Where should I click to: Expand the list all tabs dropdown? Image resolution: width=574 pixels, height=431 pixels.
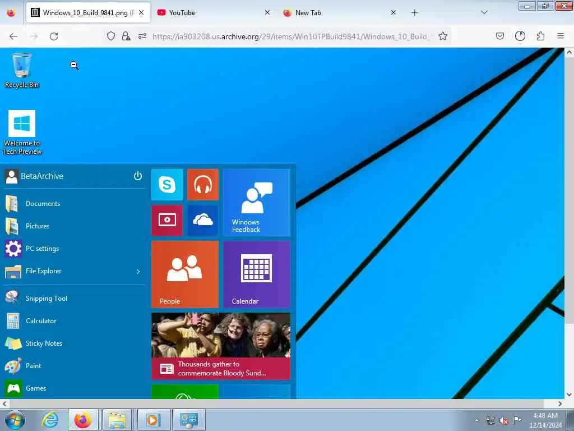[484, 13]
